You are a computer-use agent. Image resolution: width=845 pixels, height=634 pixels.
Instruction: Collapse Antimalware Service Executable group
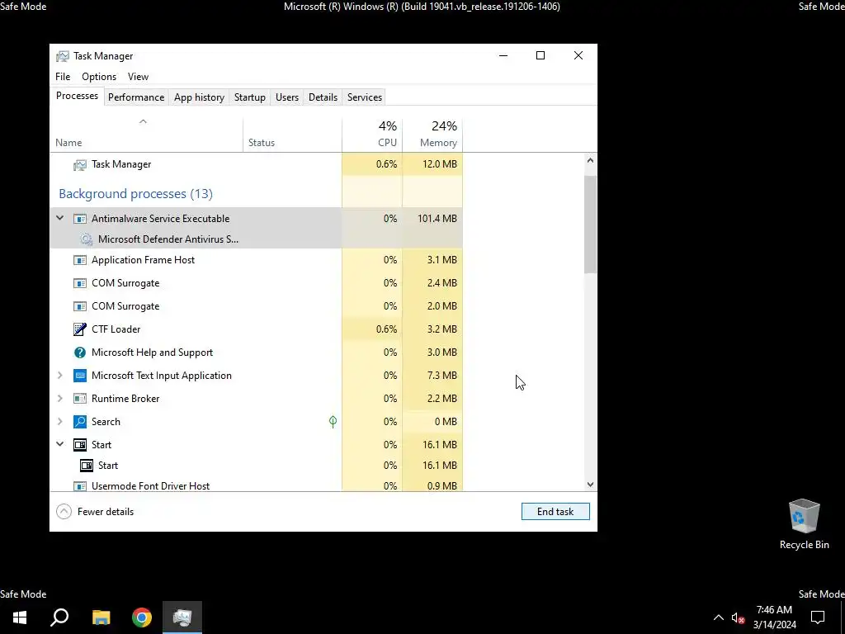click(x=59, y=218)
